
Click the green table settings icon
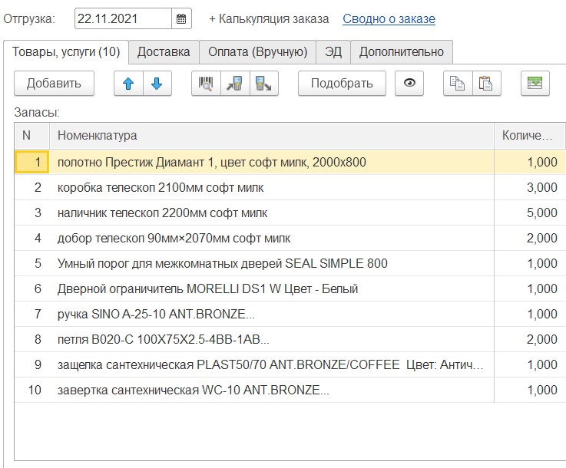(535, 84)
